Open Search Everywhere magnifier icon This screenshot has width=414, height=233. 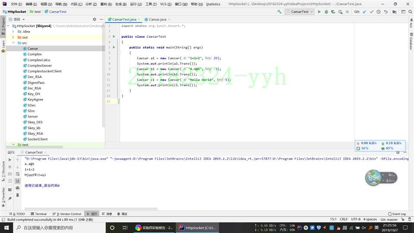click(x=410, y=12)
